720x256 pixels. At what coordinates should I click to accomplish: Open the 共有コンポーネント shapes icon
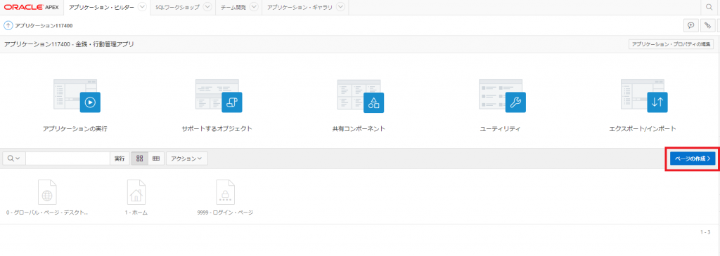(x=374, y=102)
